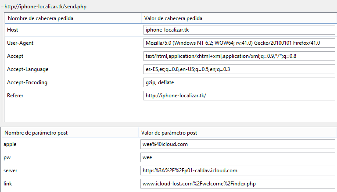Select the Referer value field
This screenshot has height=192, width=337.
[x=239, y=96]
